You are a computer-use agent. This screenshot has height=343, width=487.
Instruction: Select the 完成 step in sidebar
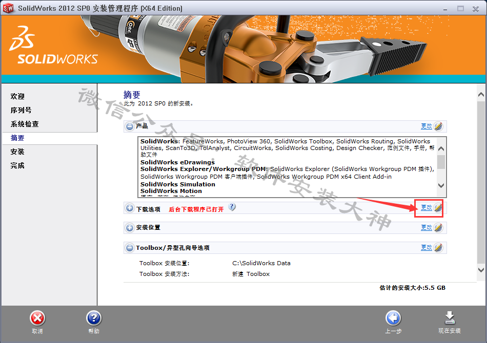coord(17,165)
